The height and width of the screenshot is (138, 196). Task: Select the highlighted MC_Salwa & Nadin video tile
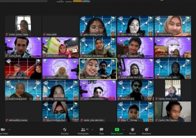(98, 69)
